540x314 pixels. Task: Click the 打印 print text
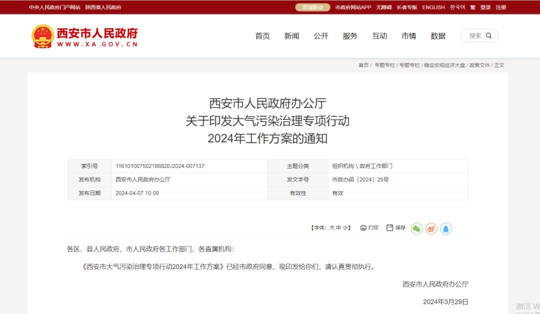373,227
